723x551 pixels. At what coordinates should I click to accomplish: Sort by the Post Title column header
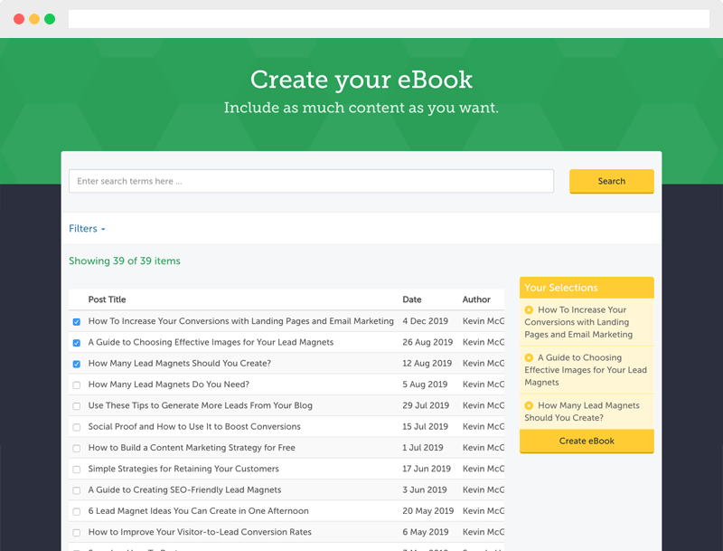107,299
